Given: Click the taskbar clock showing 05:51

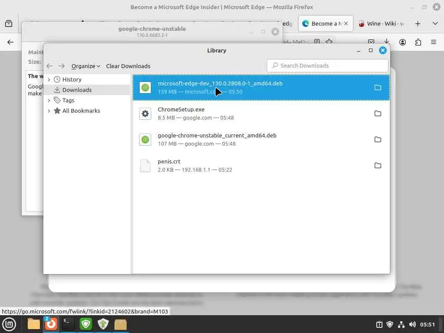Looking at the screenshot, I should point(427,324).
